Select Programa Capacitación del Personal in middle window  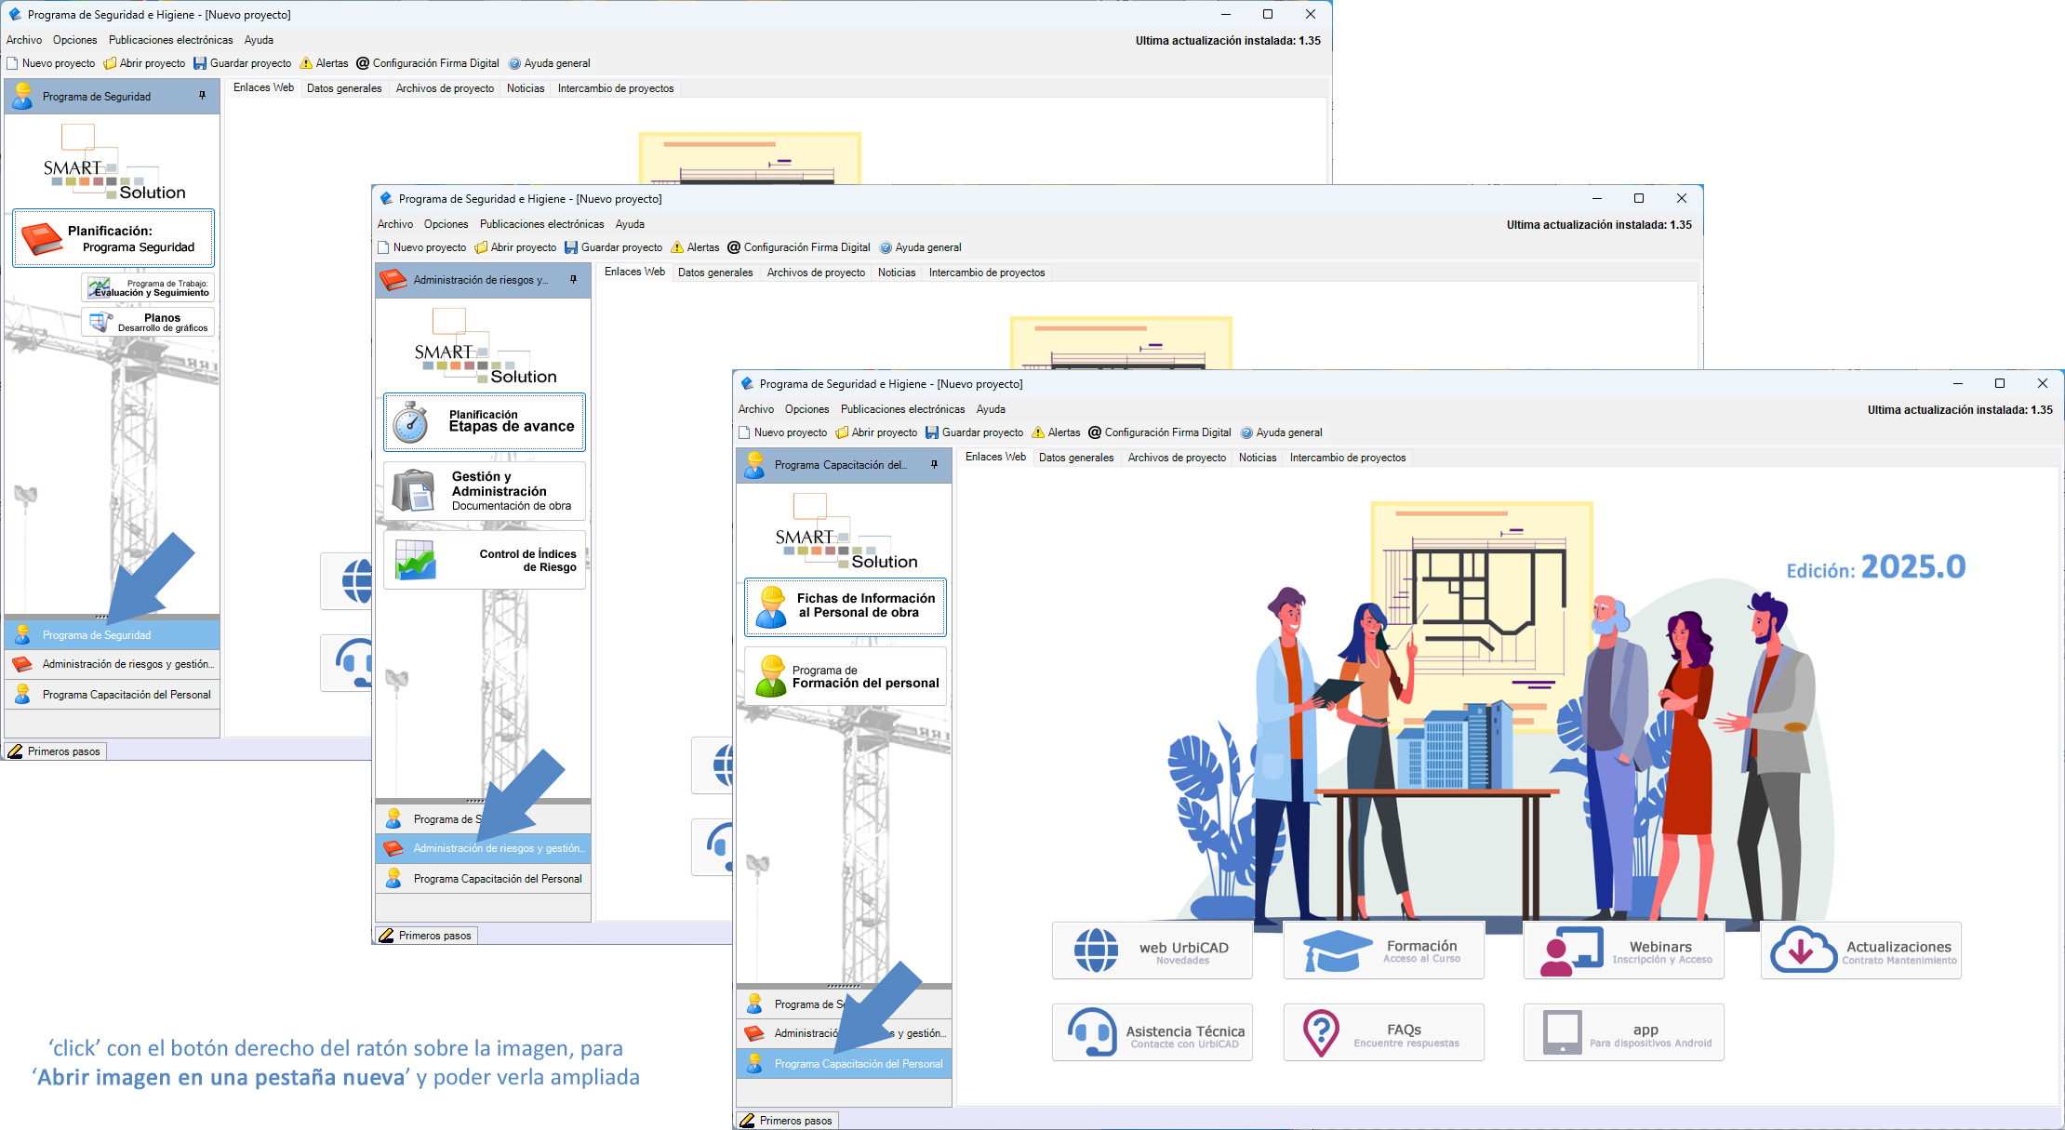click(483, 879)
